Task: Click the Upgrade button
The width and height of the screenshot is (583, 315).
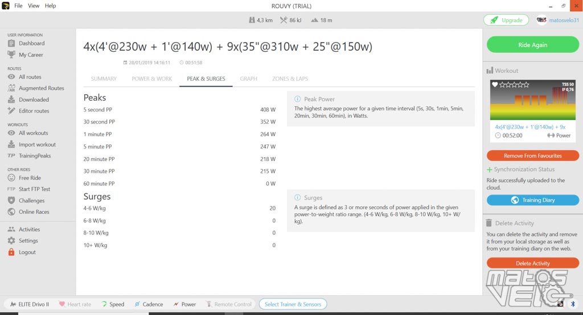Action: (506, 20)
